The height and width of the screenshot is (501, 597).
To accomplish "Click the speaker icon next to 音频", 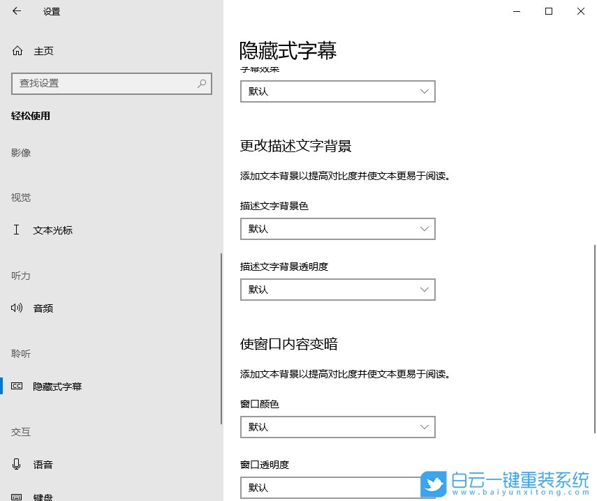I will [17, 308].
